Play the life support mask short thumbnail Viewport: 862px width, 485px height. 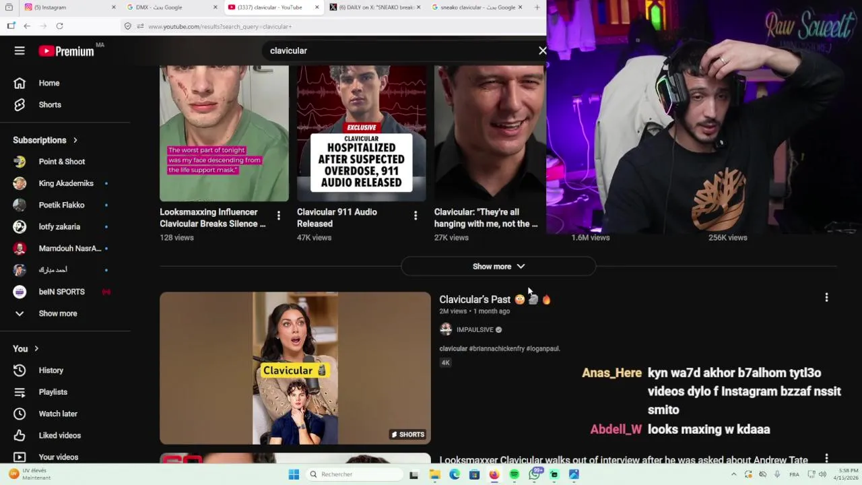click(224, 133)
